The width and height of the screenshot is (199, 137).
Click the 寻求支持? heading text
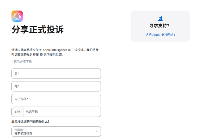159,26
